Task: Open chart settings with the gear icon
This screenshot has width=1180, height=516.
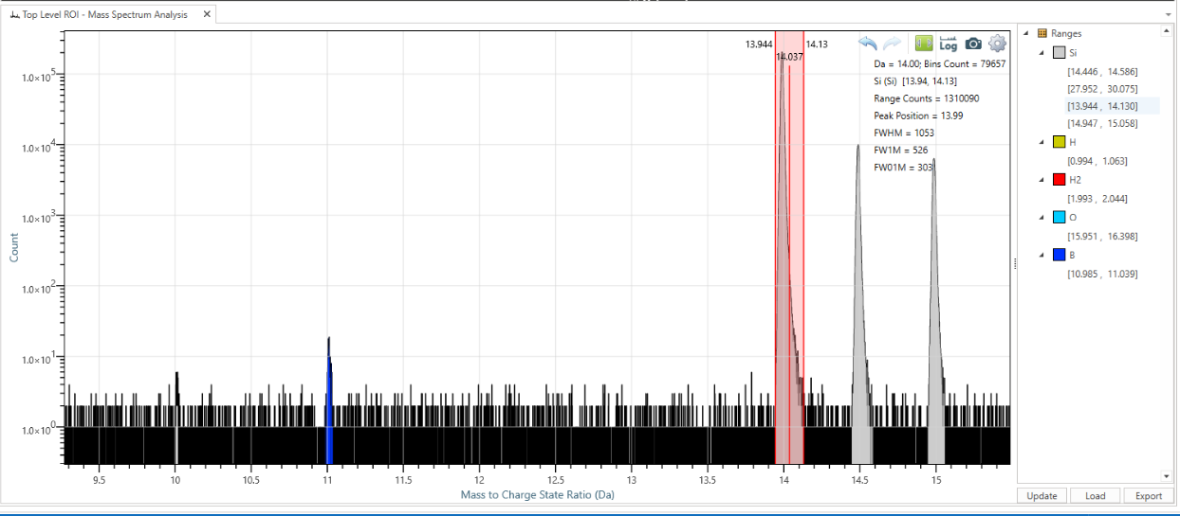Action: [997, 44]
